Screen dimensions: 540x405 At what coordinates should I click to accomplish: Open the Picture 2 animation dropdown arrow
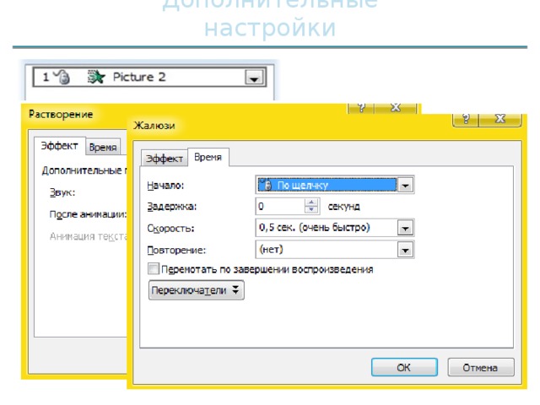click(254, 78)
